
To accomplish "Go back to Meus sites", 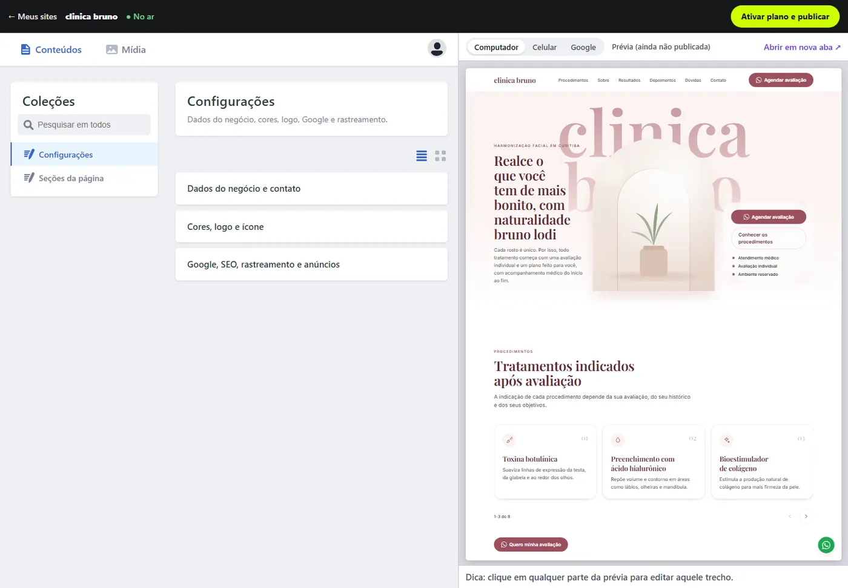I will click(33, 16).
